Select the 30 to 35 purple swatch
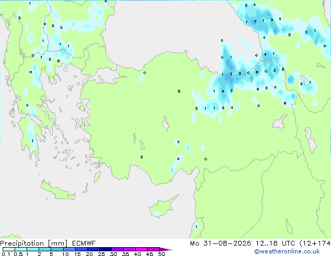Screen dimensions: 331x256 pos(117,249)
